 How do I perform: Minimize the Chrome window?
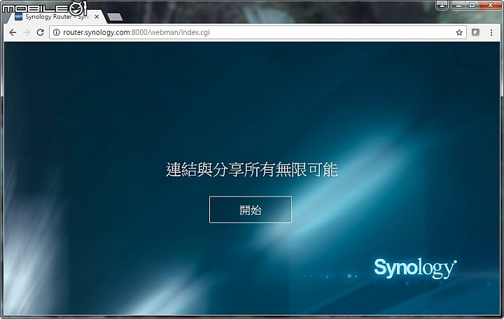tap(458, 5)
